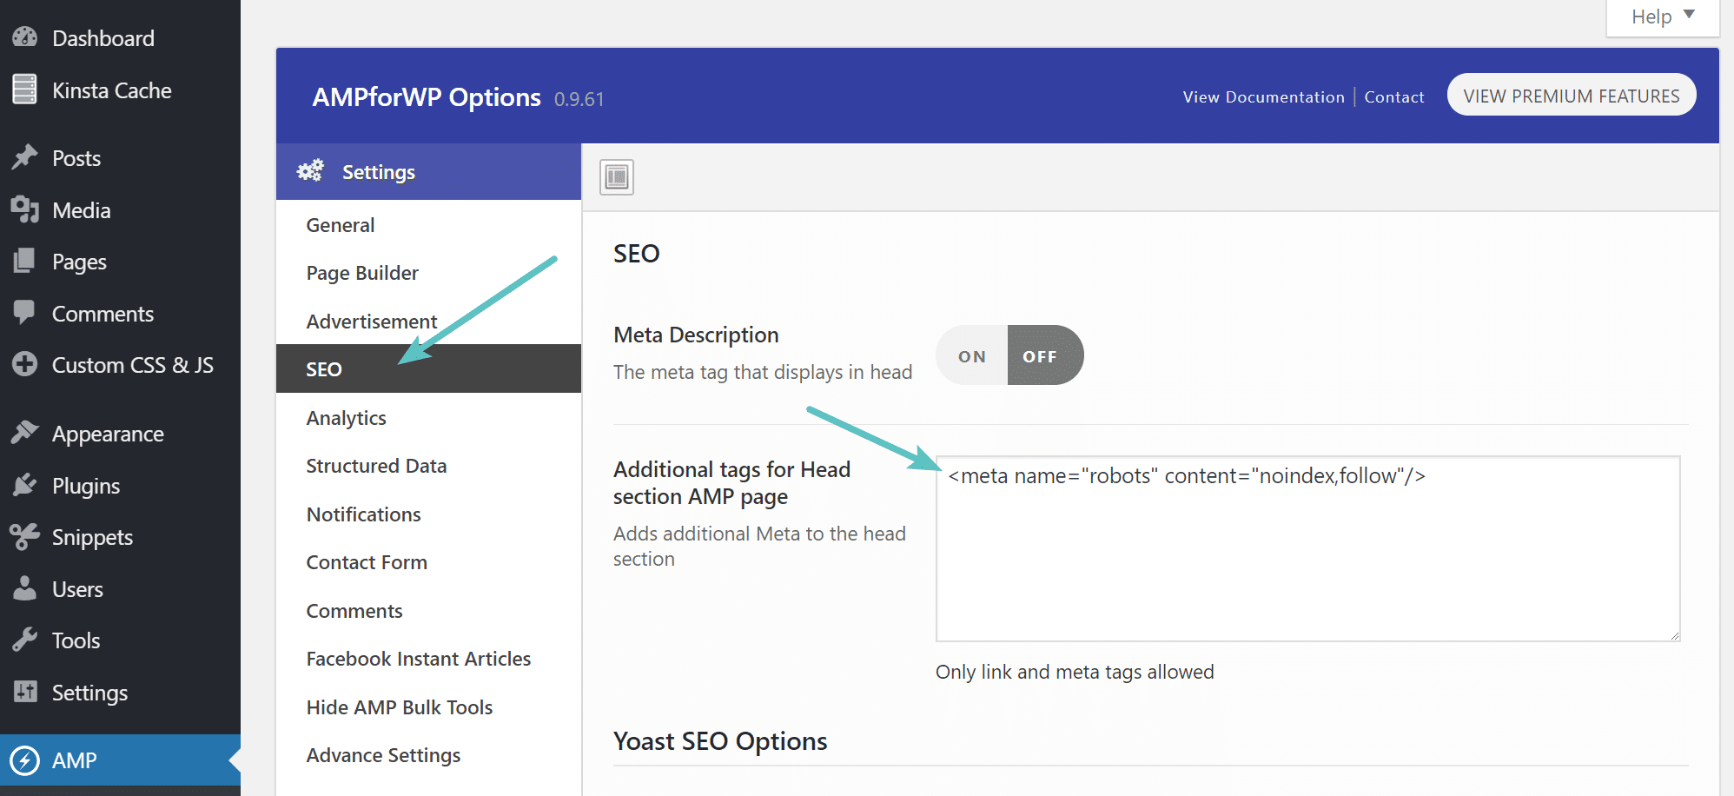Open the Structured Data settings section

375,465
